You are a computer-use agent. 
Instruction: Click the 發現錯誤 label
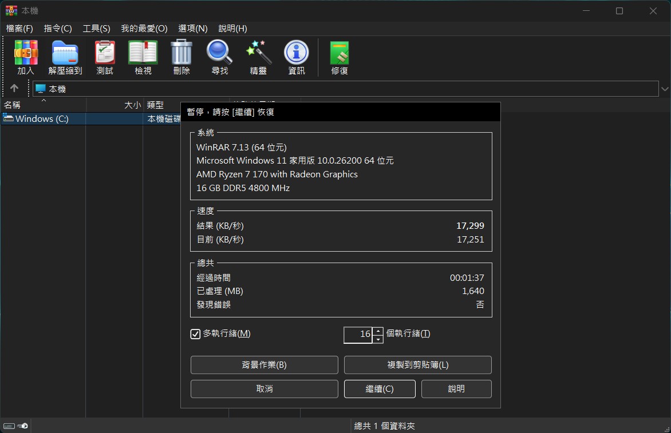(214, 305)
